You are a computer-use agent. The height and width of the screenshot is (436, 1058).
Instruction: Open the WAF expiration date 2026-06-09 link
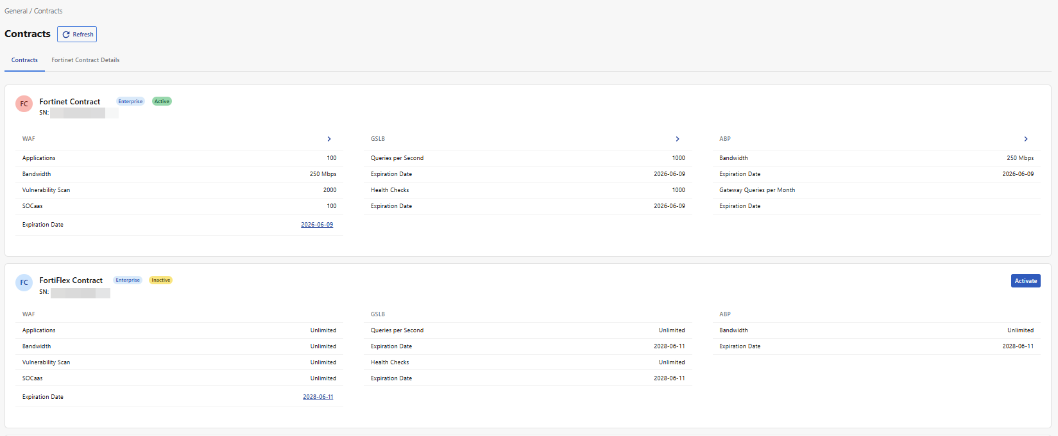(x=317, y=225)
